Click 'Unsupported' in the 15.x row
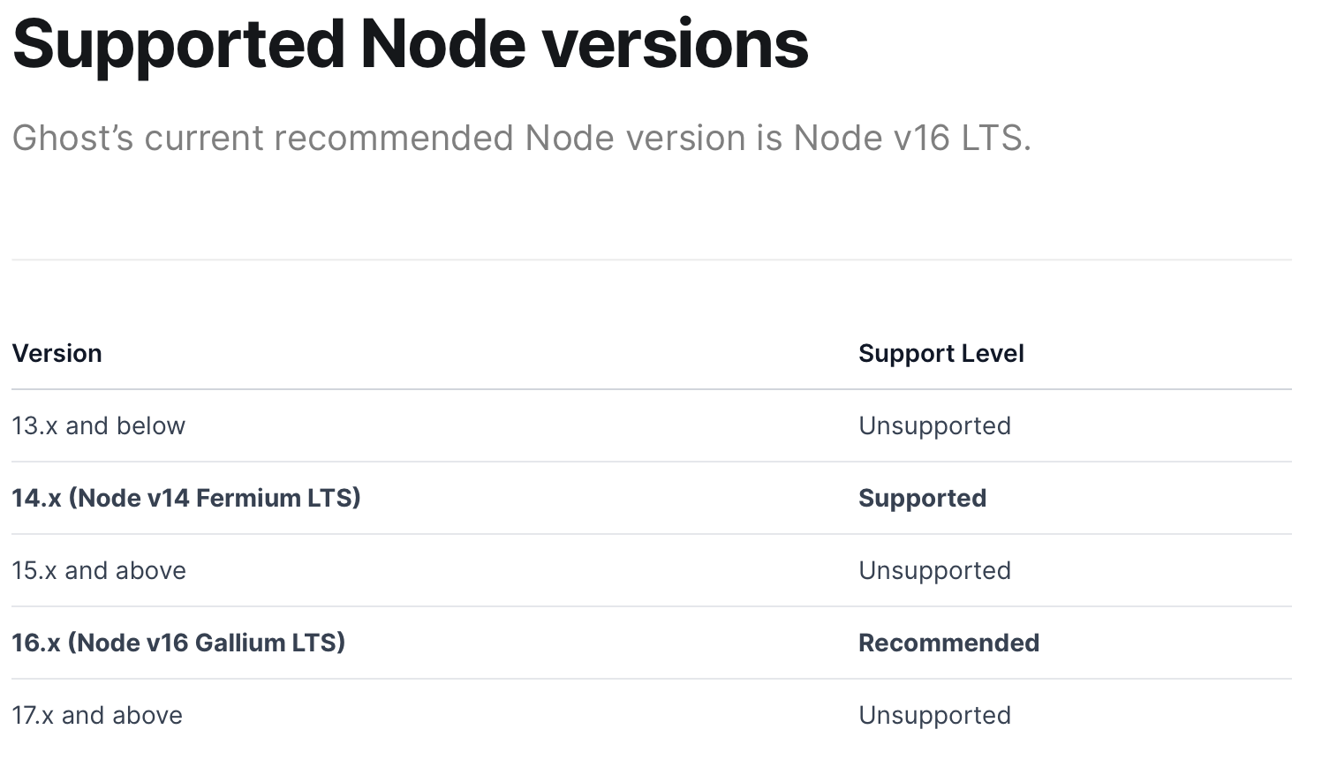Image resolution: width=1337 pixels, height=782 pixels. coord(935,570)
